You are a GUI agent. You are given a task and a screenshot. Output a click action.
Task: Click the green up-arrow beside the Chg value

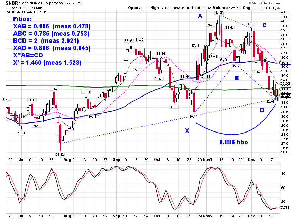(x=279, y=8)
